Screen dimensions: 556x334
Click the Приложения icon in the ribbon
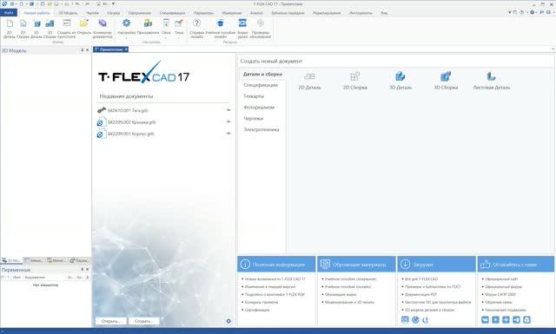[148, 23]
